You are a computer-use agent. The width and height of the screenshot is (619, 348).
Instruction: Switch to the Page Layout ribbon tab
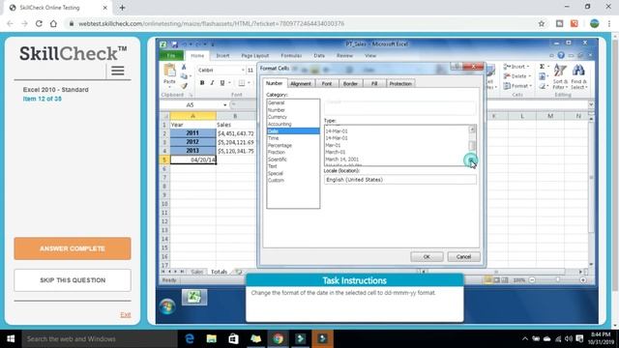[x=255, y=56]
